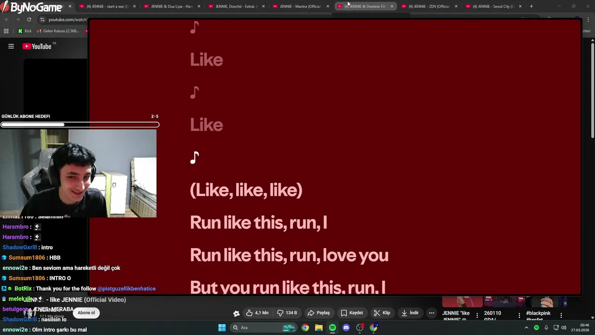Jump to the lyric starting "But you run"

click(x=288, y=287)
